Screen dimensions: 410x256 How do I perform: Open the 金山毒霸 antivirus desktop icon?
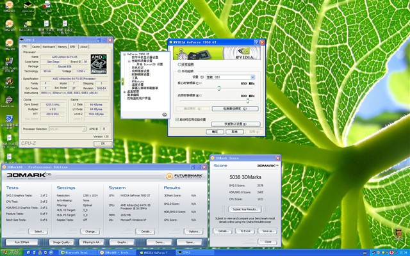tap(10, 122)
